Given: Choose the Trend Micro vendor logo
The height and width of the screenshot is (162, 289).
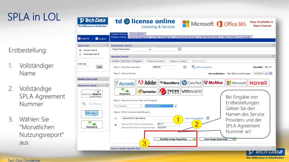Looking at the screenshot, I should coord(169,91).
